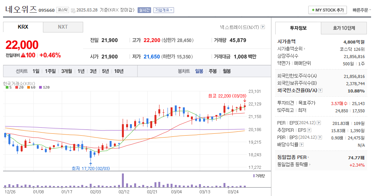Click the 코스닥 market badge

[62, 10]
